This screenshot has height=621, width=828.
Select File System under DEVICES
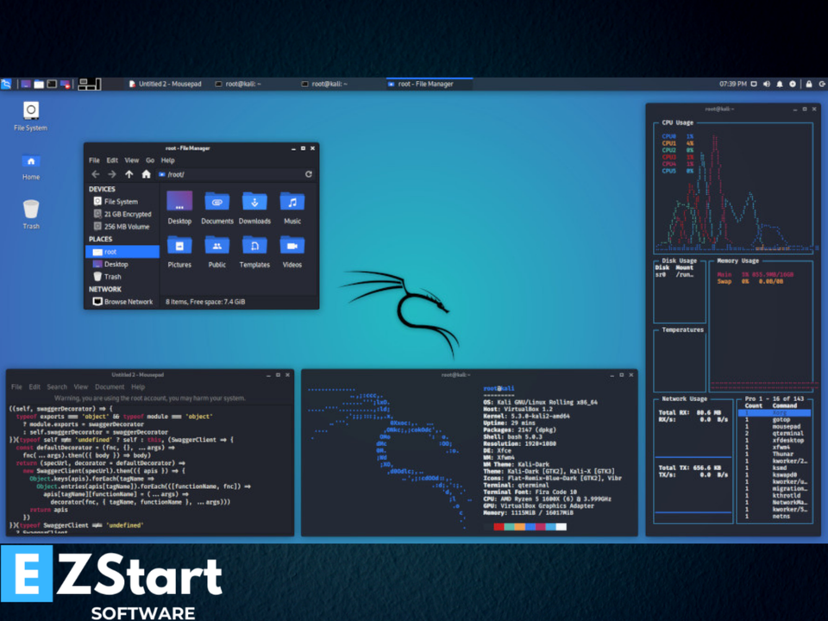[120, 201]
